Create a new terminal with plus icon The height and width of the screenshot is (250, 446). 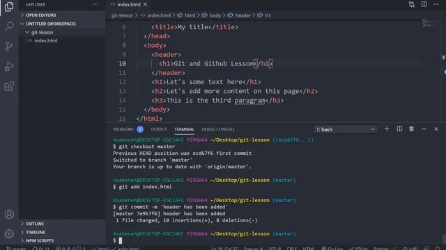pyautogui.click(x=387, y=129)
